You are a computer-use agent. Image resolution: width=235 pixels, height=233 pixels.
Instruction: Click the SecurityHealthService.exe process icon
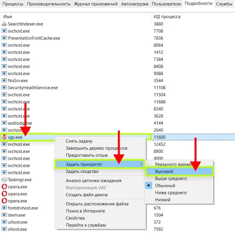pos(4,88)
